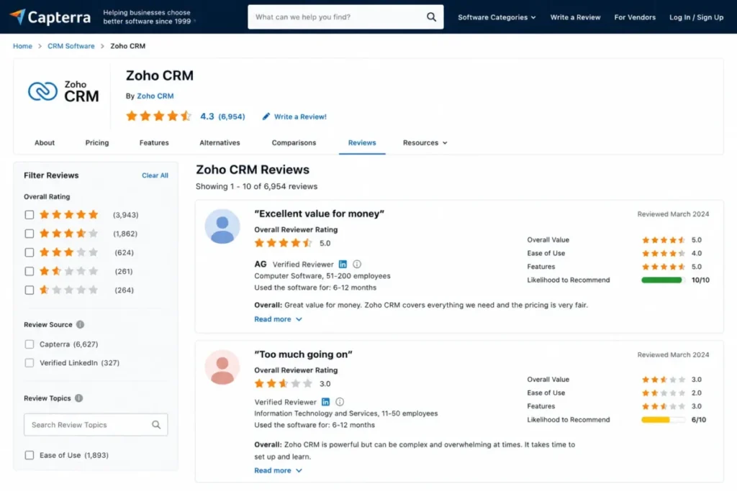737x491 pixels.
Task: Go to Home in the breadcrumb
Action: (x=22, y=46)
